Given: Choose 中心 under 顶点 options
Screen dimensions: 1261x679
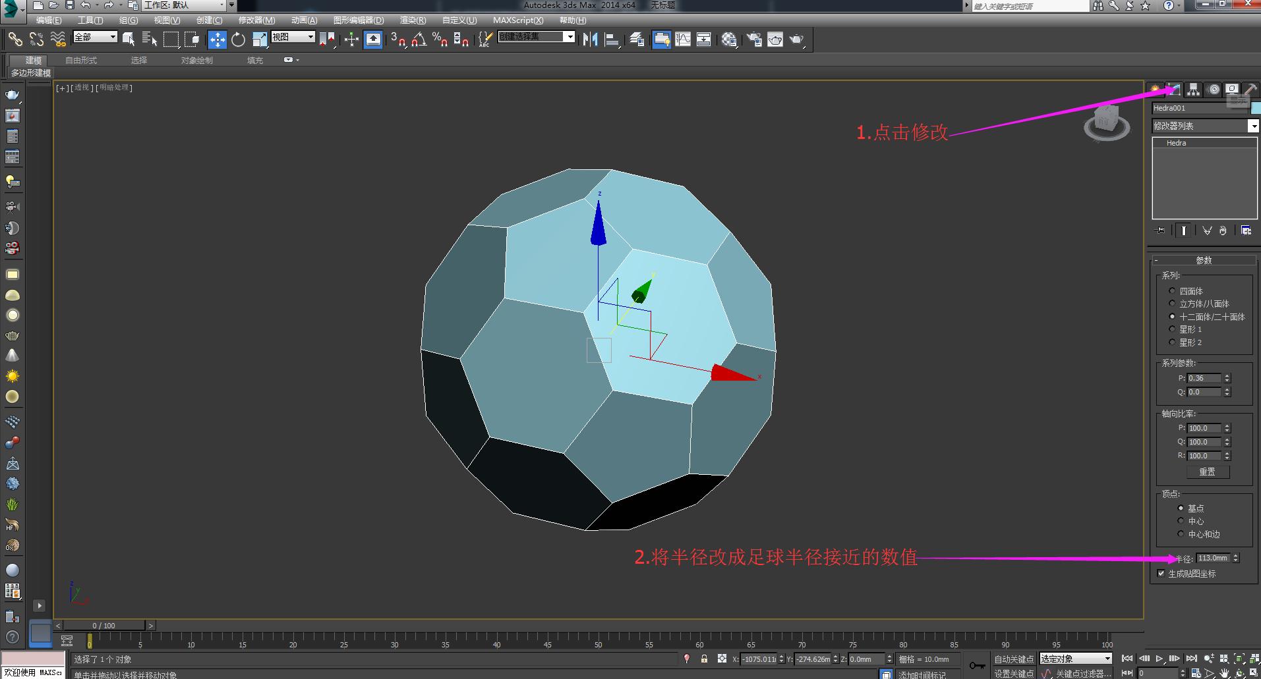Looking at the screenshot, I should 1181,521.
